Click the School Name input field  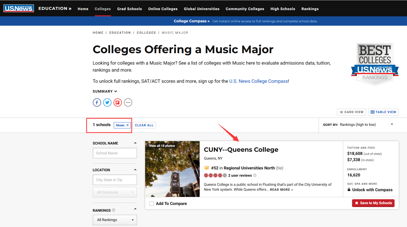pos(115,153)
